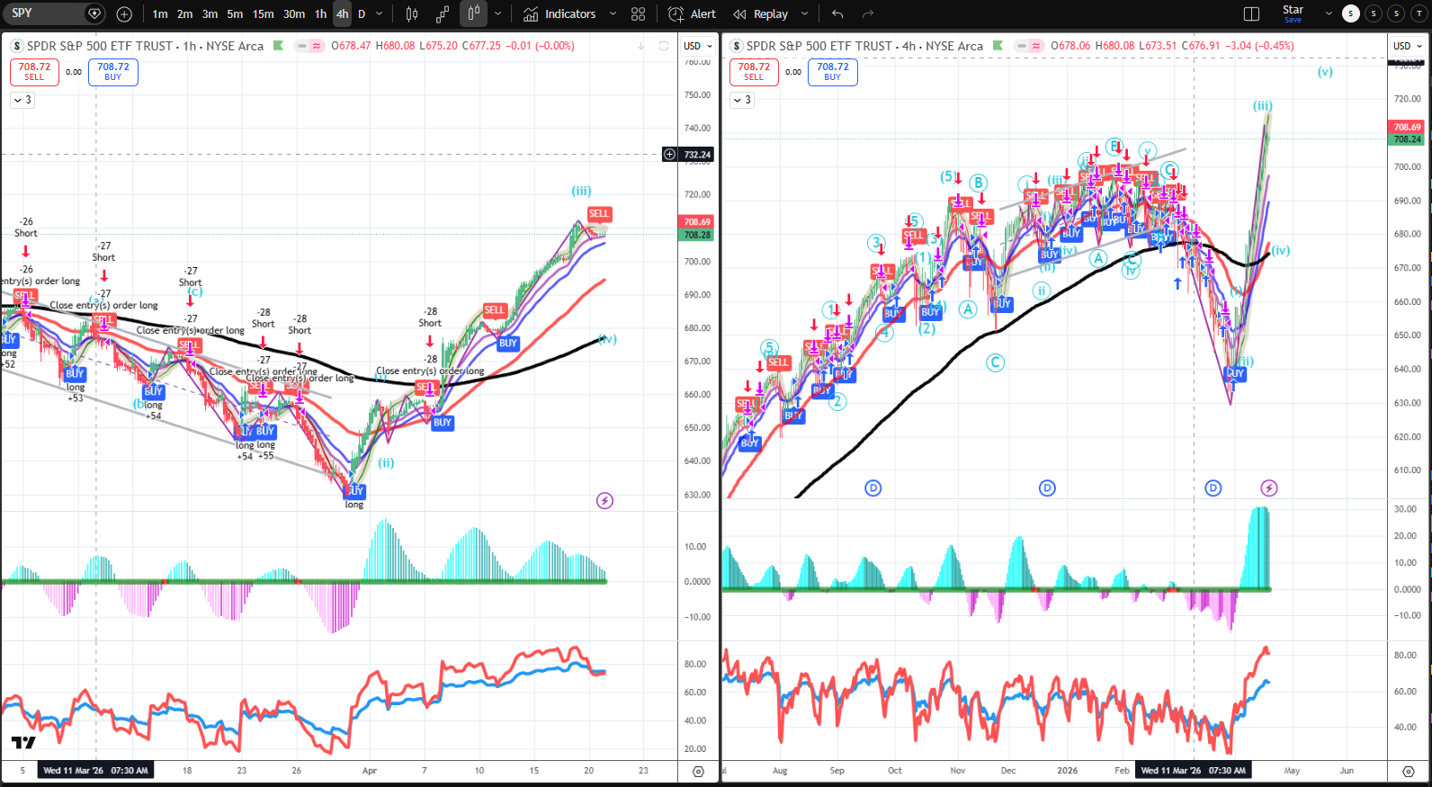Create an Alert
Screen dimensions: 1432x787
(x=693, y=14)
